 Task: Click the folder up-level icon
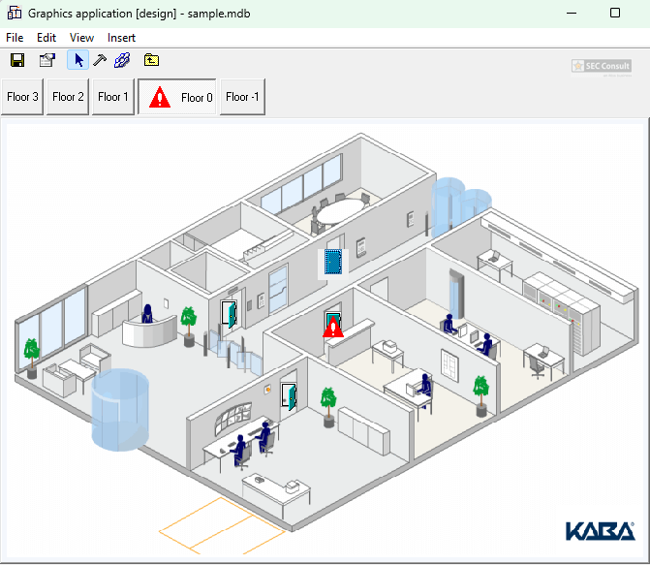click(x=152, y=61)
